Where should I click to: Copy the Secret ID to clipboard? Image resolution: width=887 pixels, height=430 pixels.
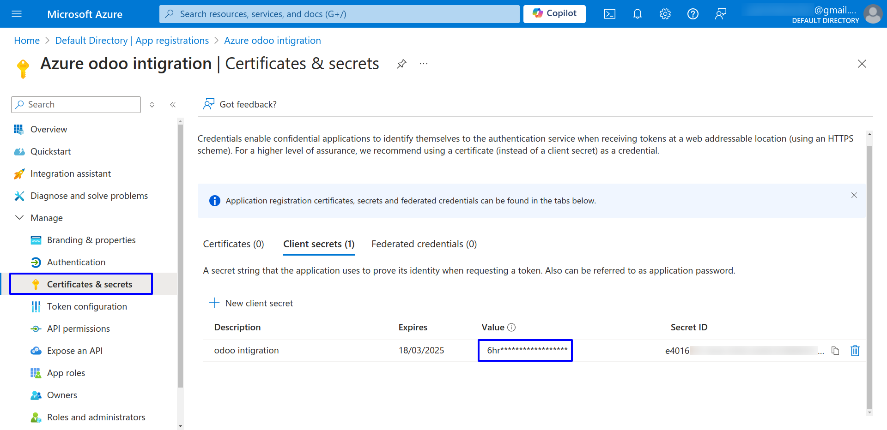(835, 351)
